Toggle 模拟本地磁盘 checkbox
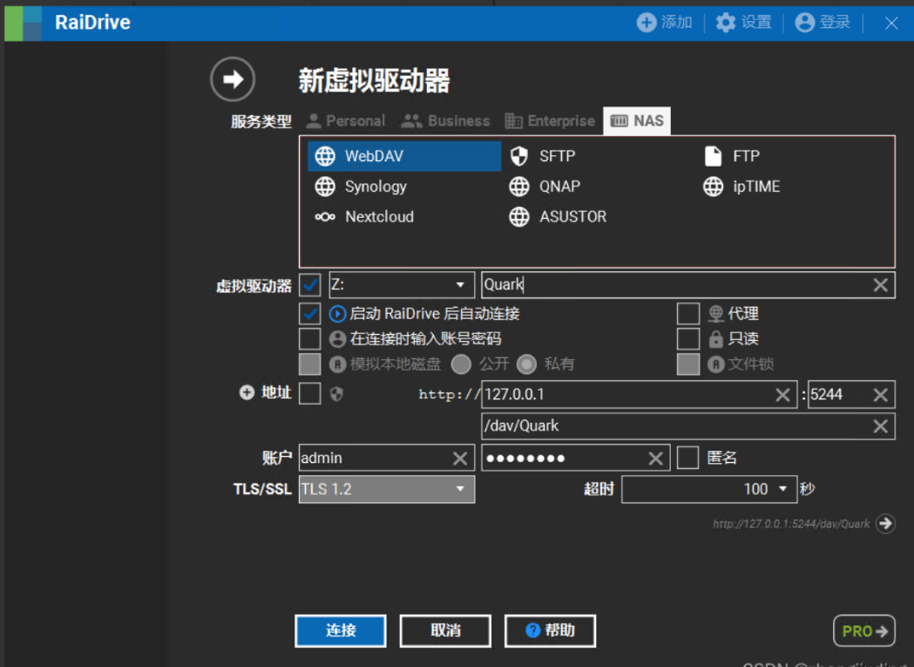The image size is (914, 667). [309, 364]
